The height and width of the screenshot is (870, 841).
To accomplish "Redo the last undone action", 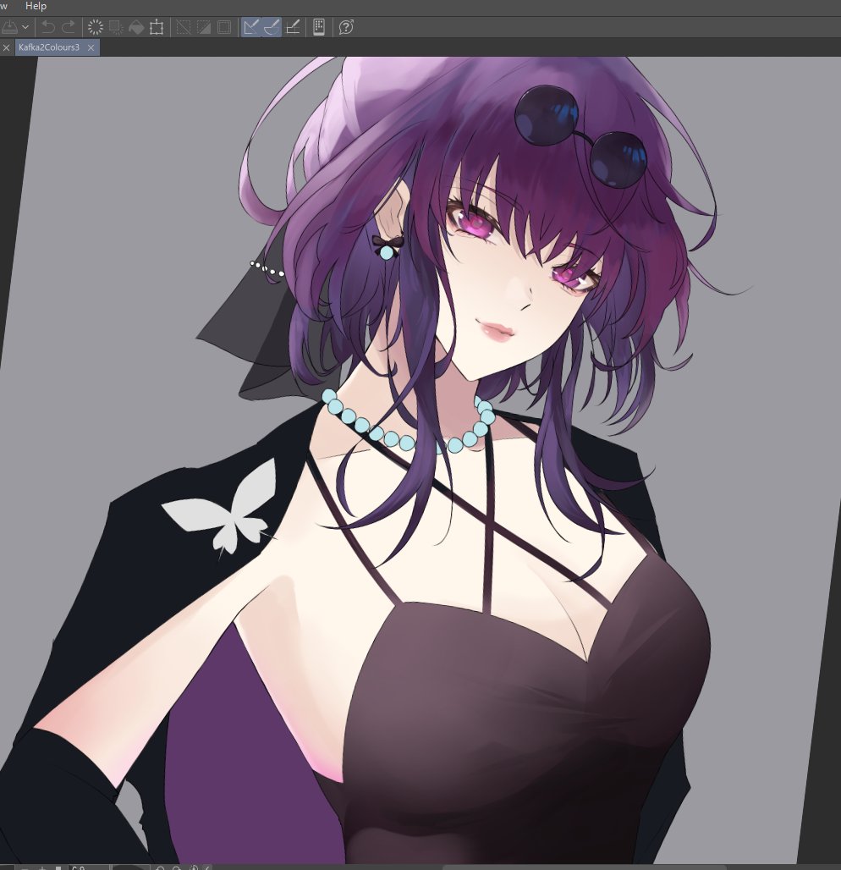I will [69, 26].
